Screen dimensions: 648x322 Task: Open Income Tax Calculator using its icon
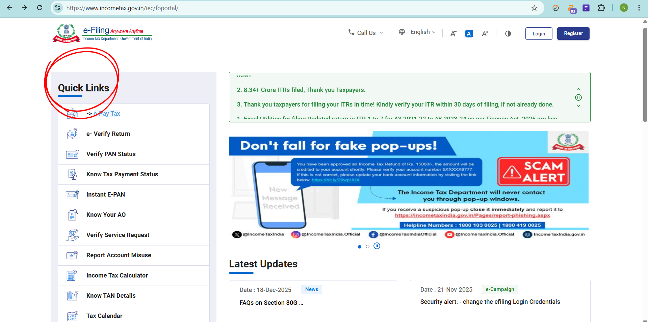tap(71, 275)
